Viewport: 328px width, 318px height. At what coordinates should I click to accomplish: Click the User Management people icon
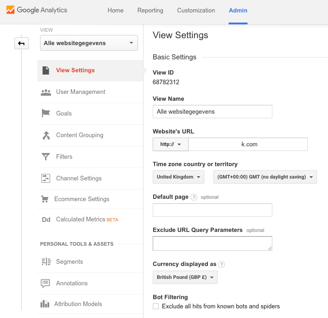[x=46, y=92]
